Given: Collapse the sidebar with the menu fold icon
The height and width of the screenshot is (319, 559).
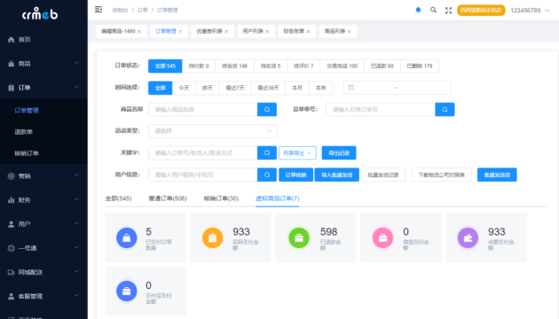Looking at the screenshot, I should (98, 10).
